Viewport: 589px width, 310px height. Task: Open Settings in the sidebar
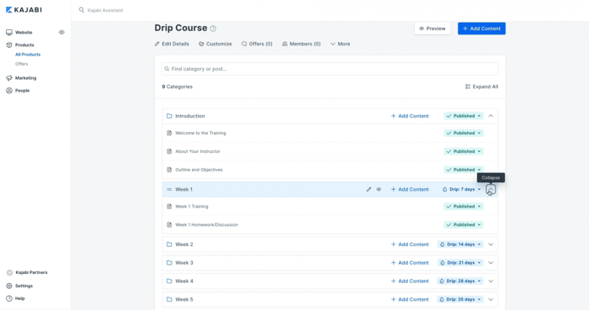pos(24,286)
